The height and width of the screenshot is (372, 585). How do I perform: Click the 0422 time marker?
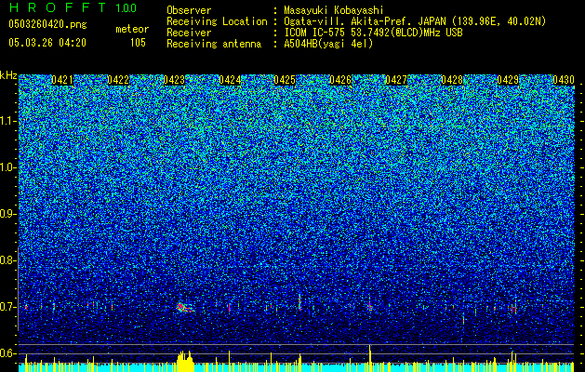pos(118,80)
